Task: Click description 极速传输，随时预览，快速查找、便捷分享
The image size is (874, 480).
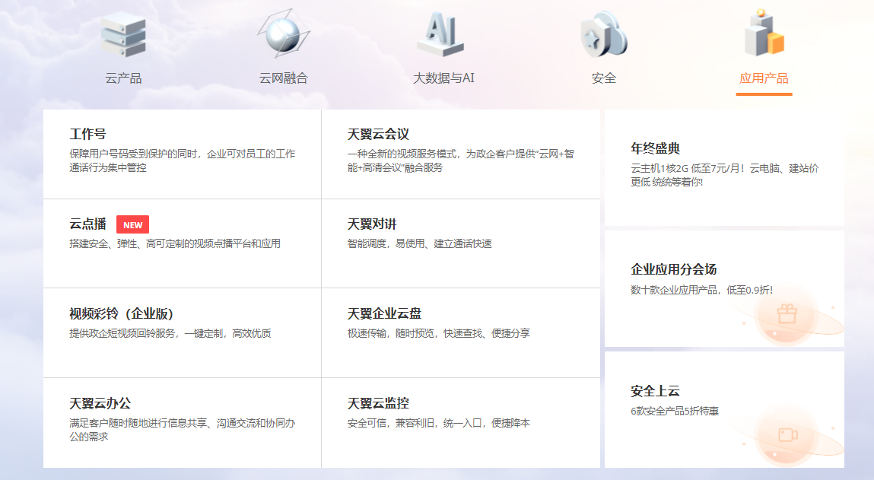Action: point(439,333)
